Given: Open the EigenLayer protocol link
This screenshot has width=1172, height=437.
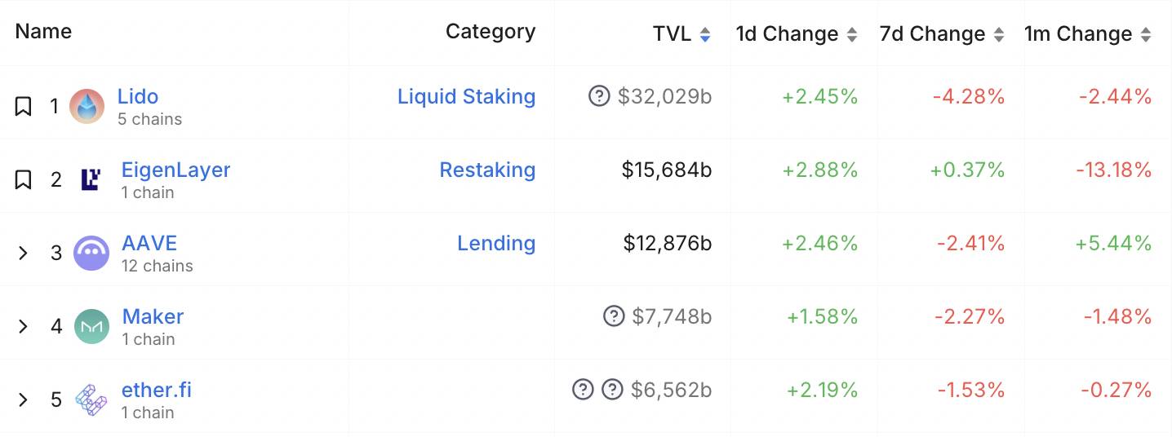Looking at the screenshot, I should point(175,170).
